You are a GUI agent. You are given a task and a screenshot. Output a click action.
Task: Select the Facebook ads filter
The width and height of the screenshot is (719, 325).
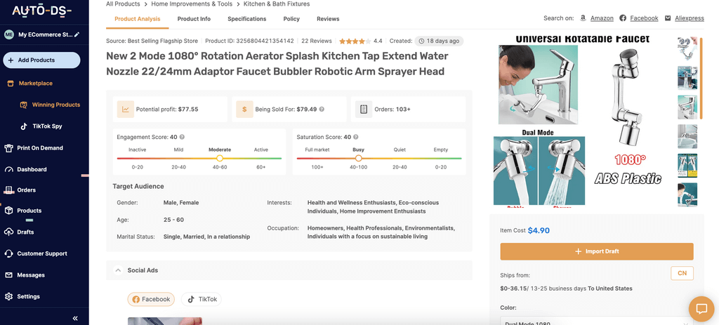tap(151, 299)
